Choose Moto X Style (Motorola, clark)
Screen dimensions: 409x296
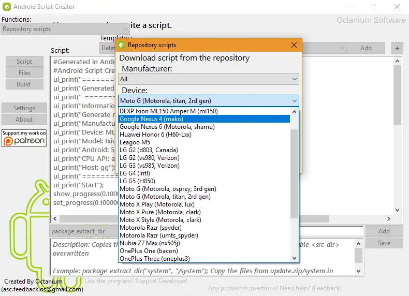204,220
